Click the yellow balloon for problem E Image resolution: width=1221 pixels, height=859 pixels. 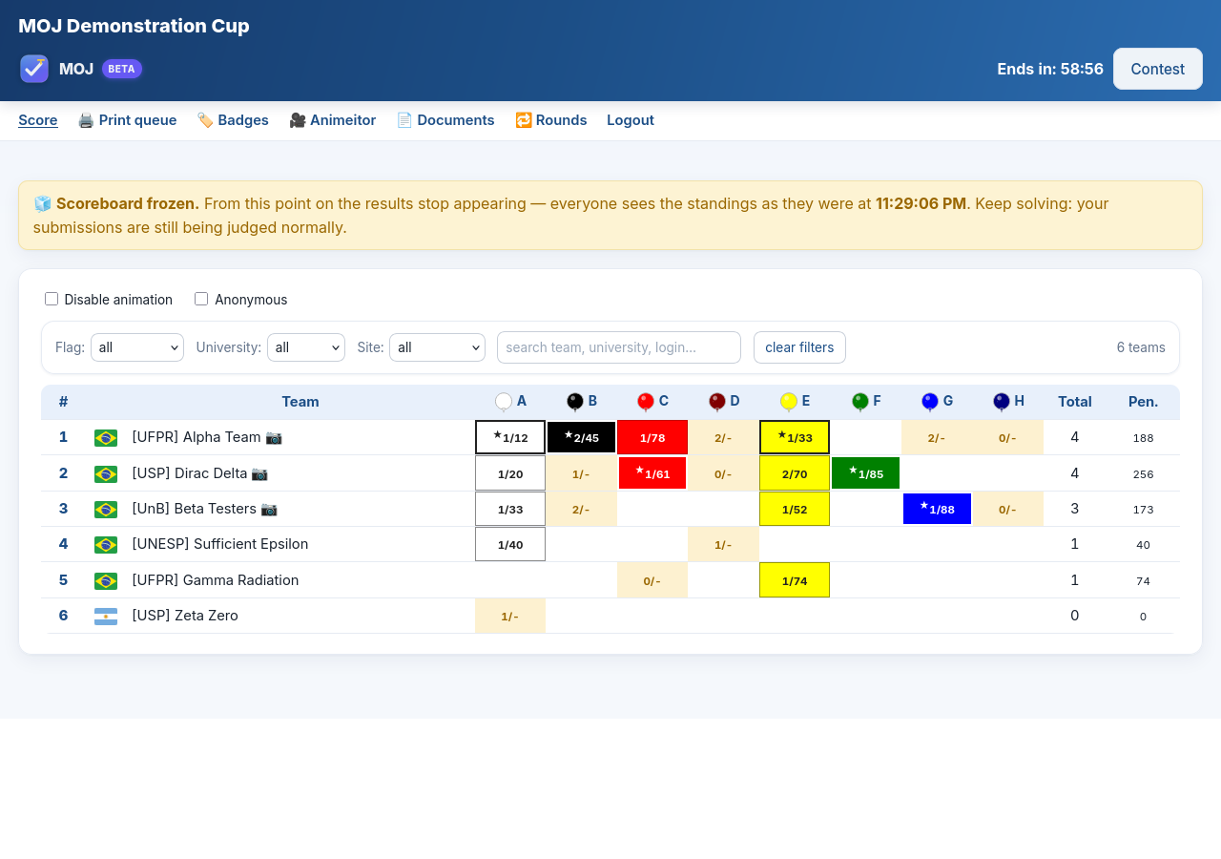click(x=789, y=402)
